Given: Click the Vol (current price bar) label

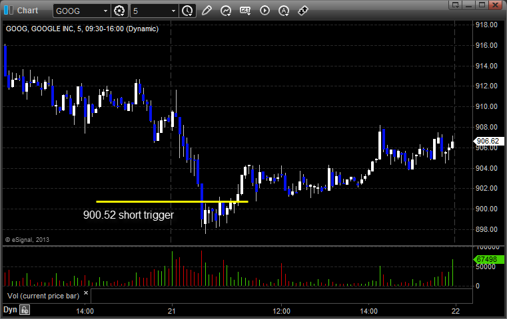Looking at the screenshot, I should pyautogui.click(x=43, y=296).
